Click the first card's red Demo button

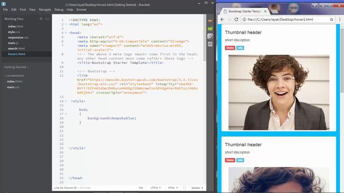[x=230, y=48]
